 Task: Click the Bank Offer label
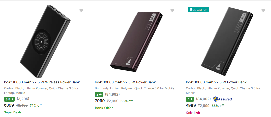coord(104,108)
